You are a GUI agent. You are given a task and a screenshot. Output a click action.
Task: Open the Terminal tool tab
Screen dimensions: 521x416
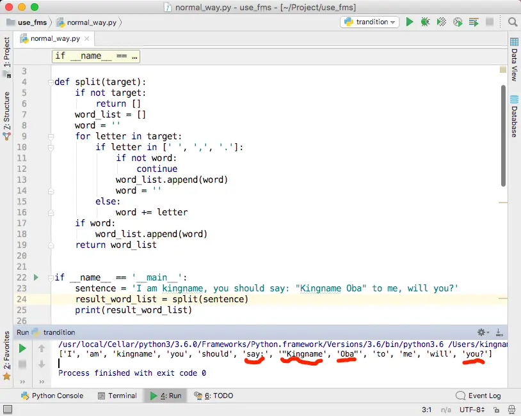tap(117, 396)
